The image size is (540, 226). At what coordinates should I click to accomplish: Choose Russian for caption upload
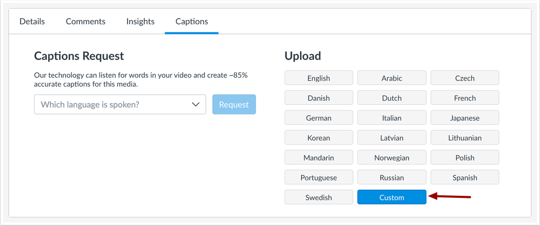391,178
